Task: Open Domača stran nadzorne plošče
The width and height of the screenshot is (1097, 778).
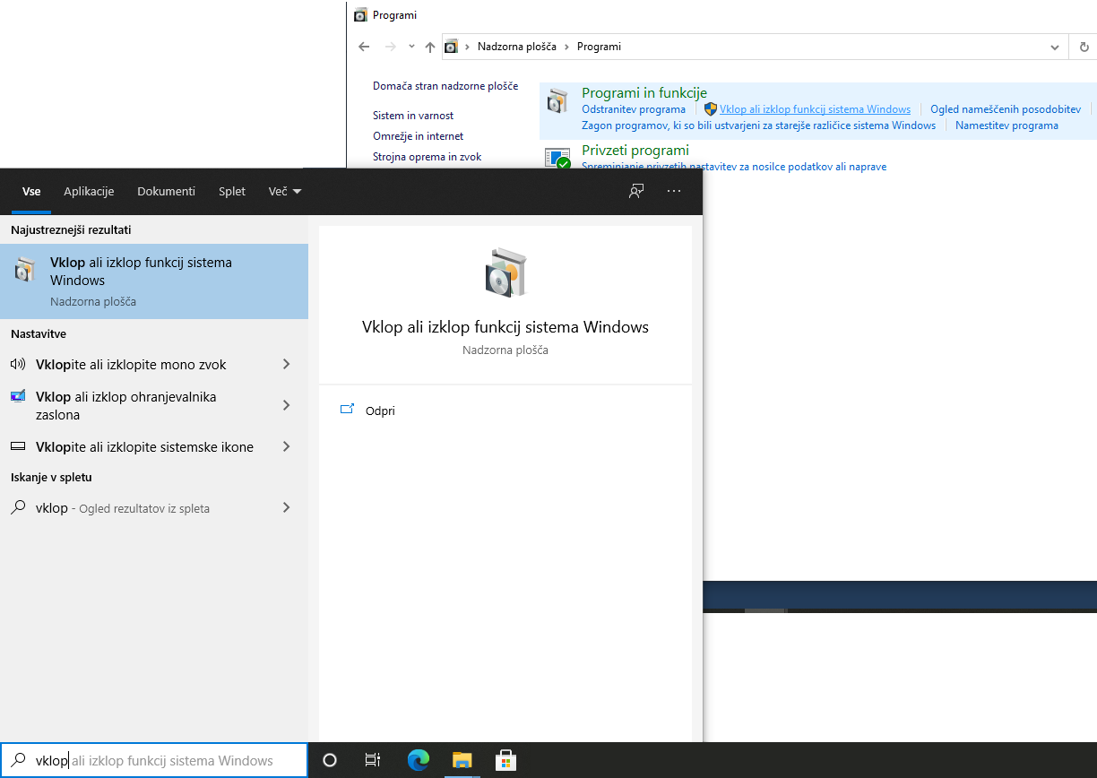Action: (445, 86)
